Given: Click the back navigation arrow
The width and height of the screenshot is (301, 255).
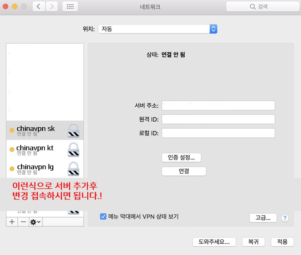Looking at the screenshot, I should [x=39, y=6].
